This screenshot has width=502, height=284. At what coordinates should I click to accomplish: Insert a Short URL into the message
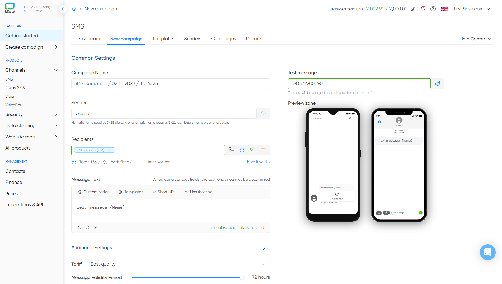(163, 192)
